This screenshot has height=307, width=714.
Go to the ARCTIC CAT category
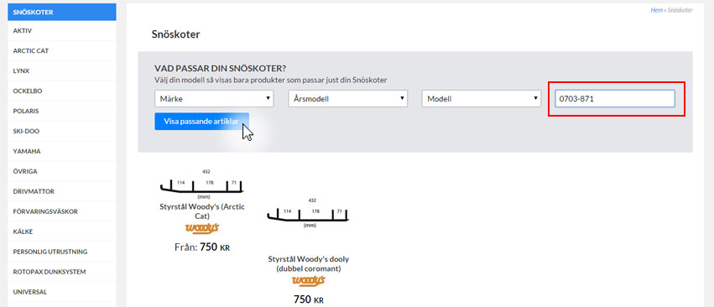click(62, 51)
